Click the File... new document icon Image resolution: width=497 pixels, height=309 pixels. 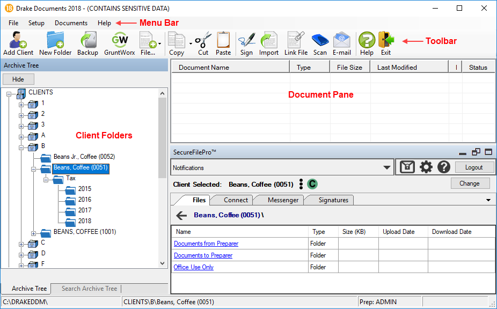(x=148, y=44)
